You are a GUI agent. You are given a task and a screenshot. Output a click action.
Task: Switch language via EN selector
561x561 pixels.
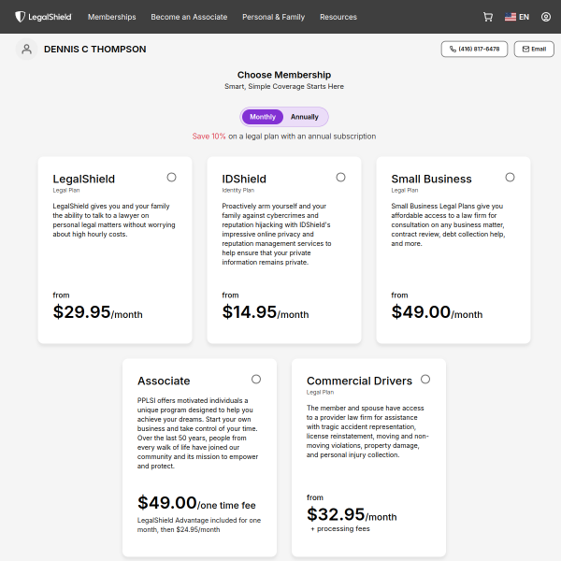pos(524,17)
